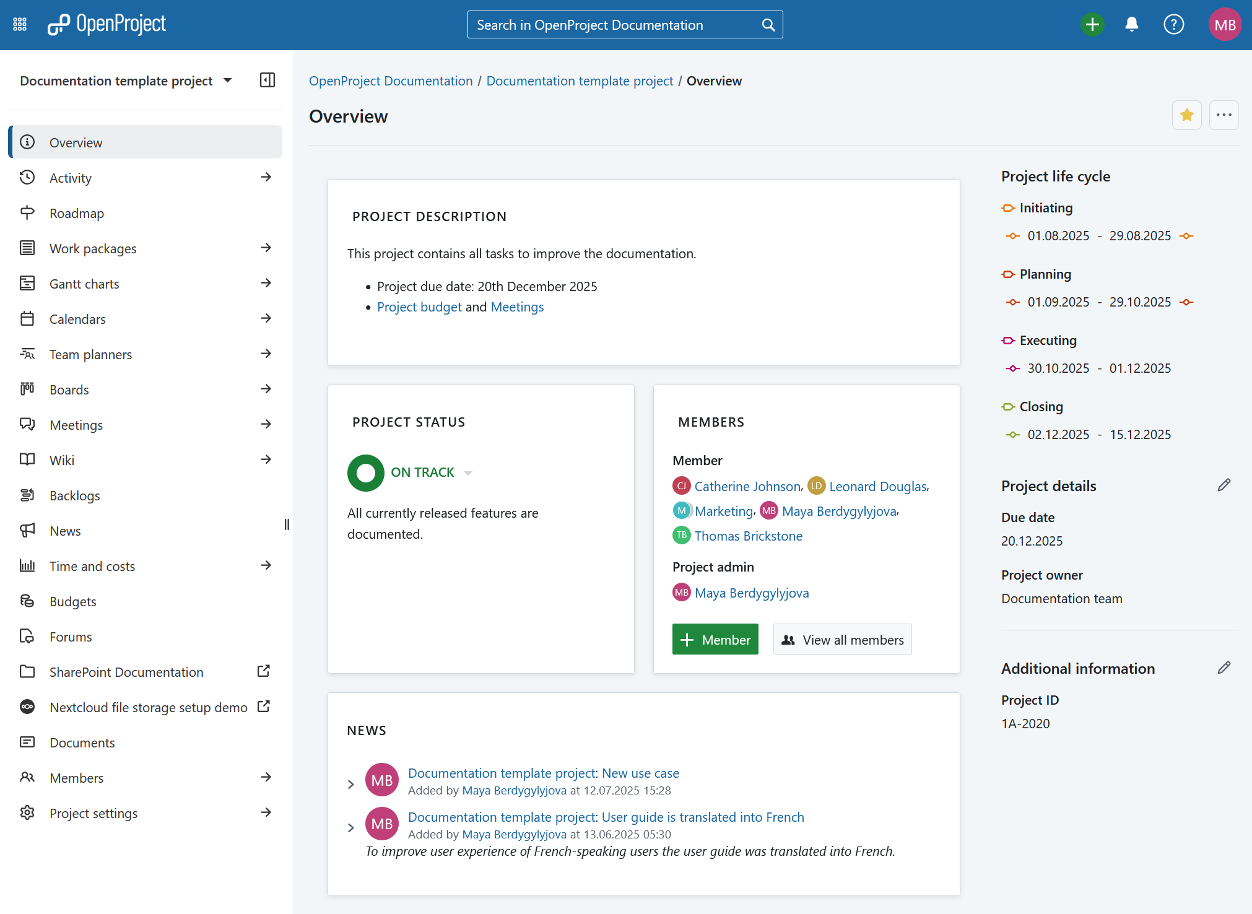Click Thomas Brickstone's TB avatar
Screen dimensions: 1252x914
pyautogui.click(x=681, y=536)
